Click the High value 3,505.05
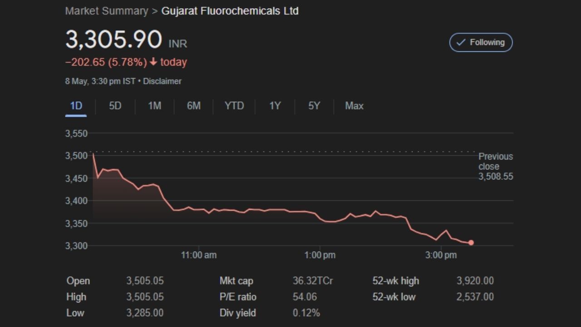Viewport: 581px width, 327px height. coord(145,297)
